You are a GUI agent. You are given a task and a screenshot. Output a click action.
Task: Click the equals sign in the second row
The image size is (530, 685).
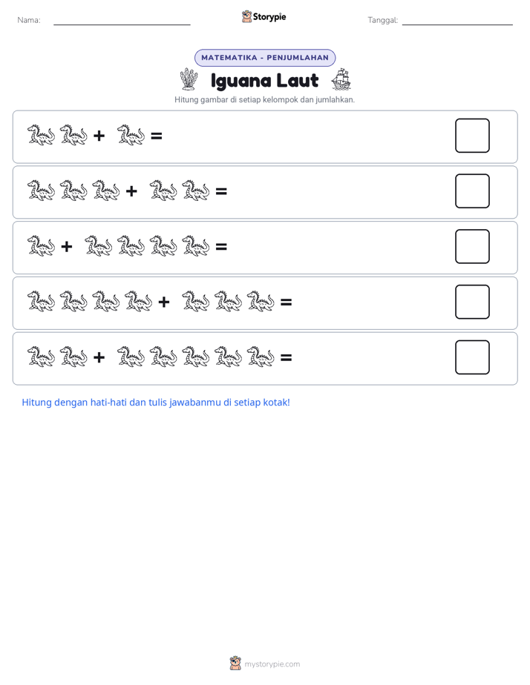[221, 191]
